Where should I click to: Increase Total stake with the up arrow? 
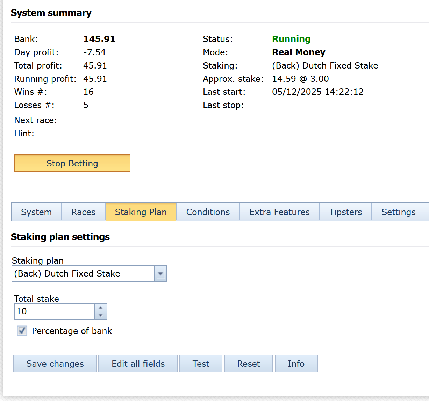pyautogui.click(x=101, y=308)
